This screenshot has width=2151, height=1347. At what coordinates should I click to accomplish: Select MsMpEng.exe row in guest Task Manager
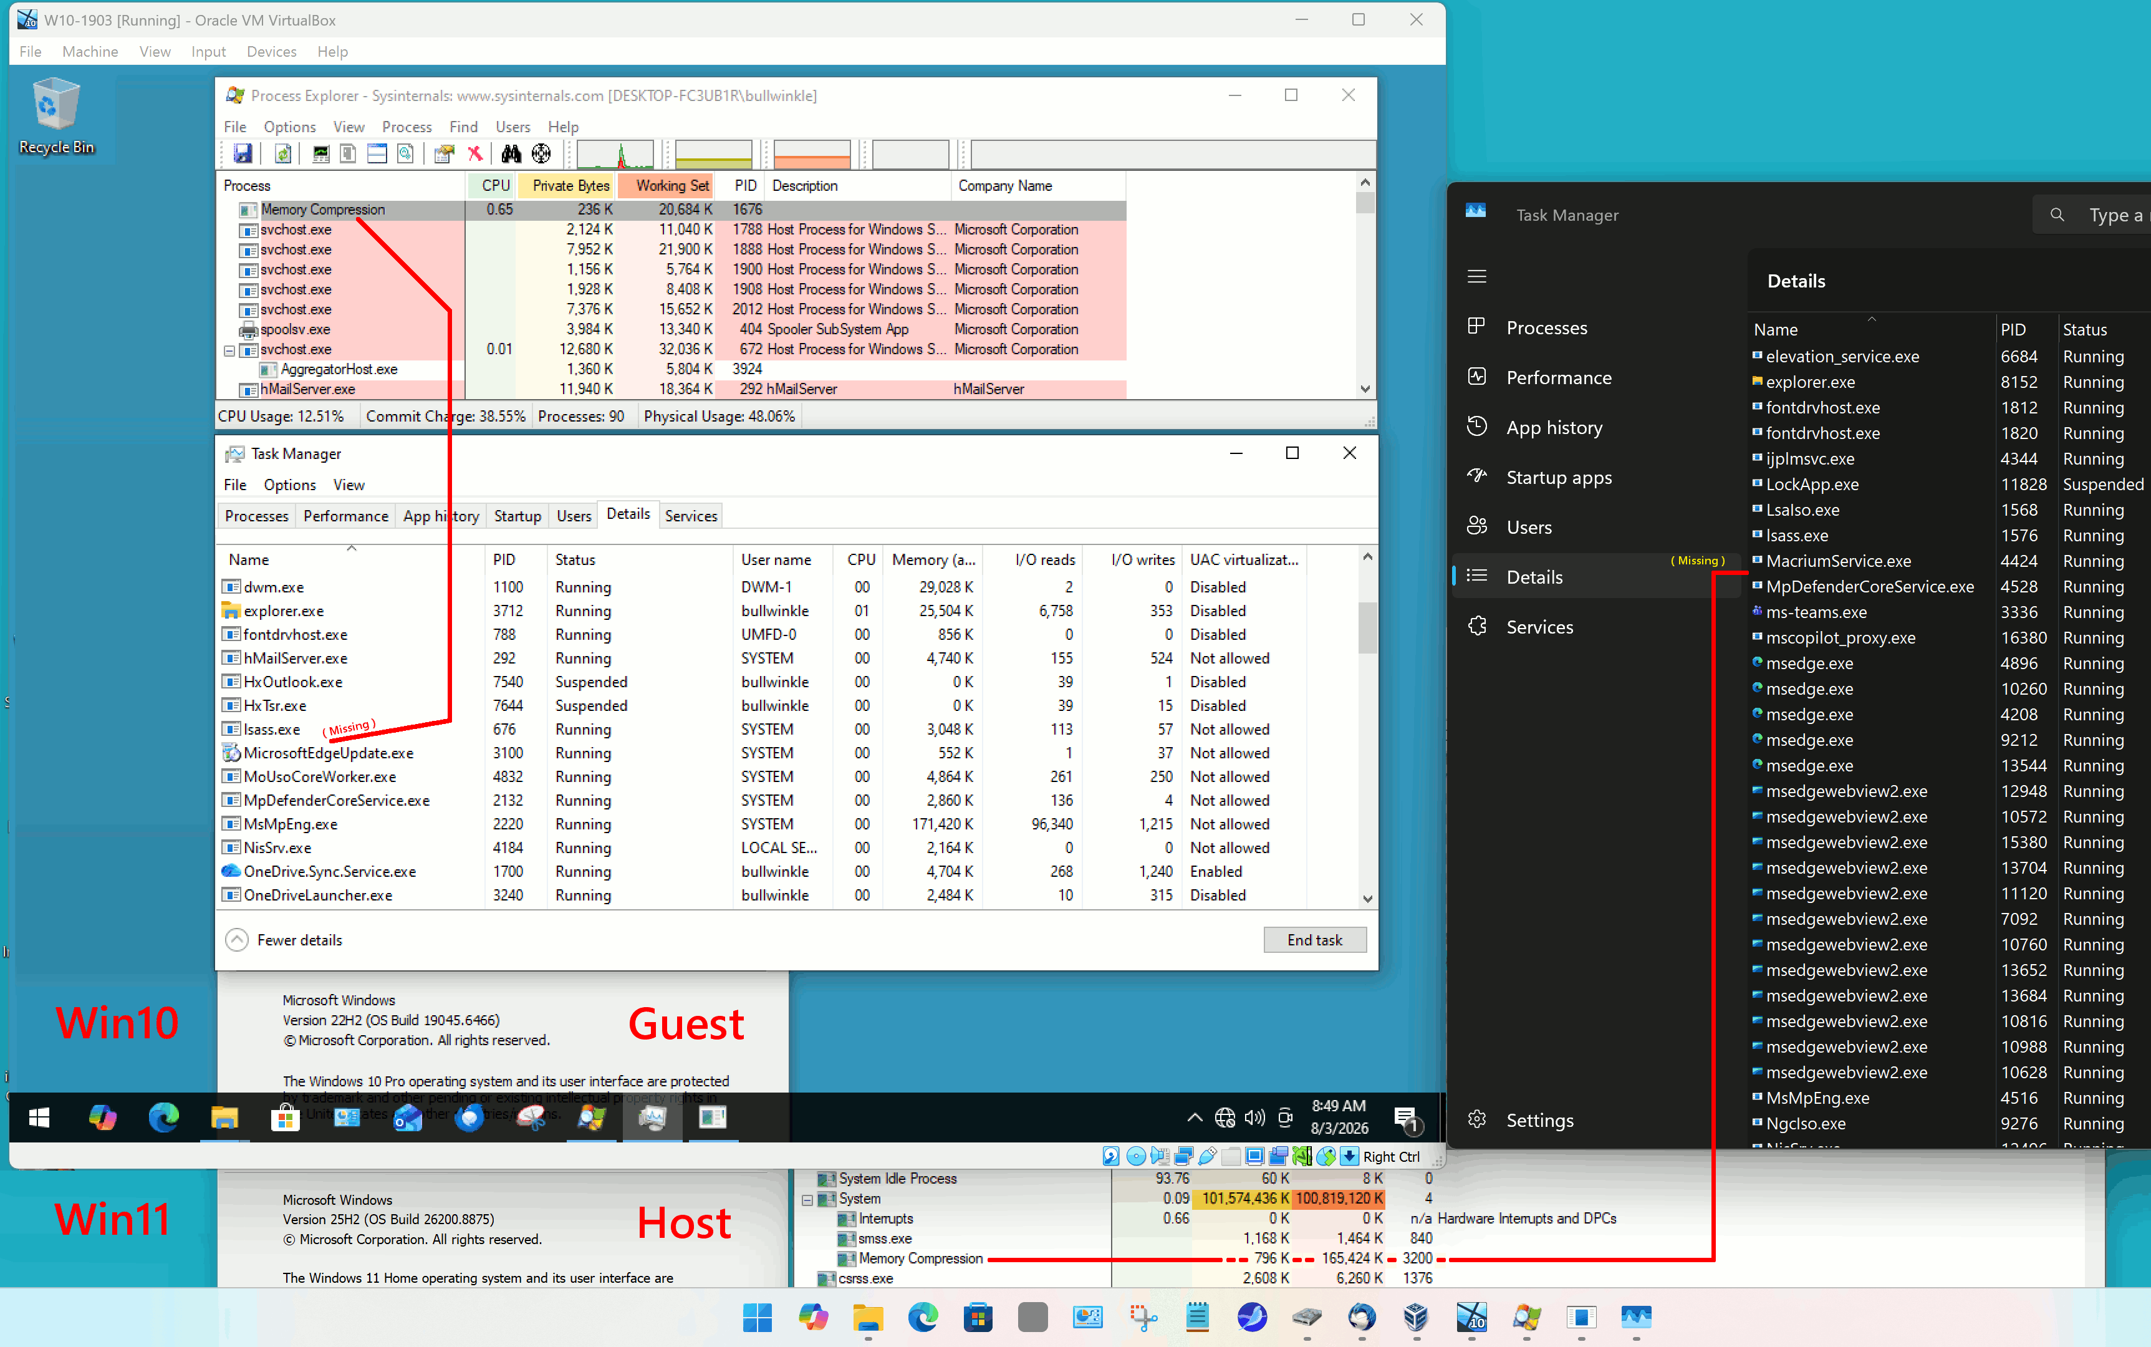point(763,824)
